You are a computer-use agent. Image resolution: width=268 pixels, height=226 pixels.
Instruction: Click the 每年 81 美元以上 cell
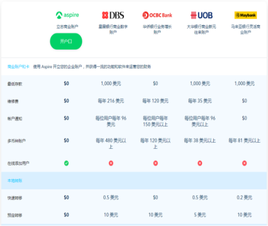click(244, 141)
